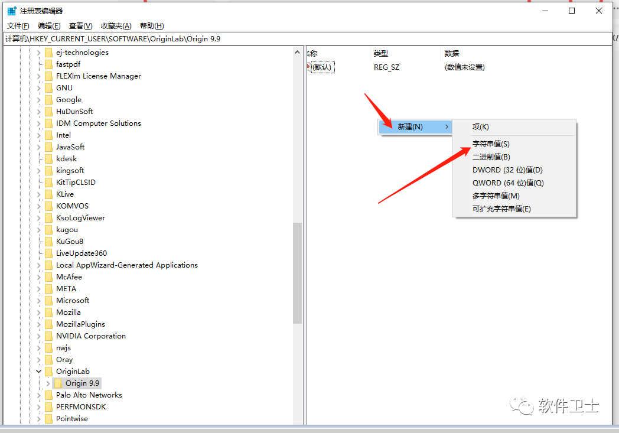
Task: Choose 二进制值(B) from the submenu
Action: 491,157
